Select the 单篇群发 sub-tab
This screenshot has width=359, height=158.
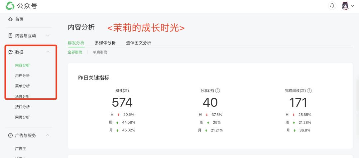pos(100,52)
